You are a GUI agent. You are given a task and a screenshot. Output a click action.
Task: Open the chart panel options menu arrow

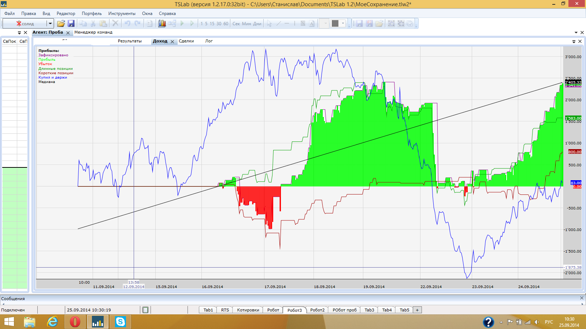coord(574,41)
